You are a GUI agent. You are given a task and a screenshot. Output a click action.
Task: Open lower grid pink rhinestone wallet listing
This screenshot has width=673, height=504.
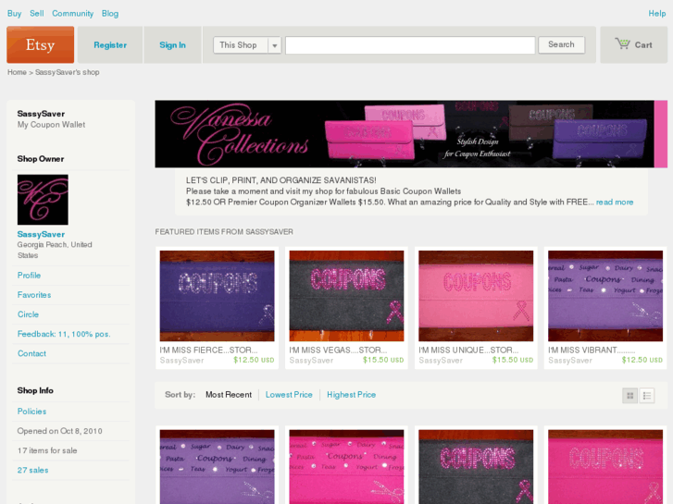pyautogui.click(x=605, y=467)
